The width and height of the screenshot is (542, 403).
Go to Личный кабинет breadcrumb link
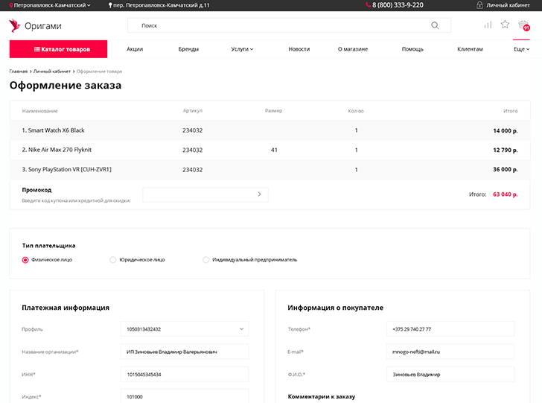point(52,72)
